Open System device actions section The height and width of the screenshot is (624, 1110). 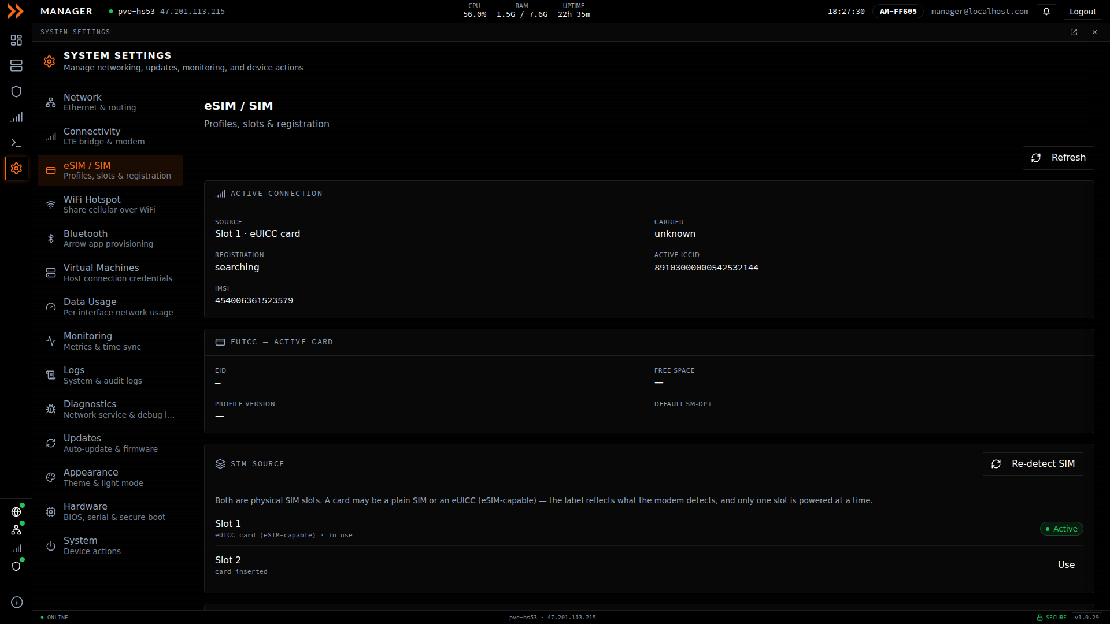[x=110, y=545]
